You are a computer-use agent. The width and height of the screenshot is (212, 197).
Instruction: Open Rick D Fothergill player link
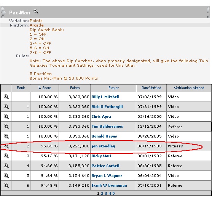[107, 106]
